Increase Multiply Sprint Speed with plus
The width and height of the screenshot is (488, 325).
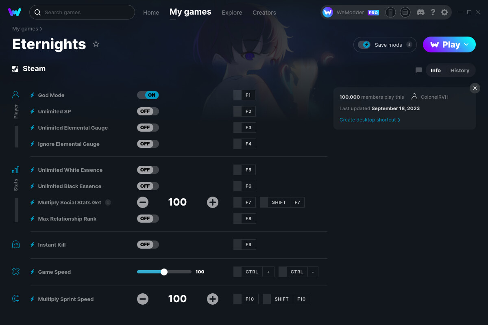[x=213, y=299]
